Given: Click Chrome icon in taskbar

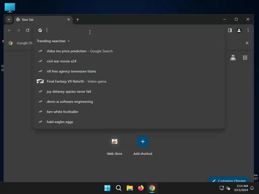Looking at the screenshot, I should point(152,188).
